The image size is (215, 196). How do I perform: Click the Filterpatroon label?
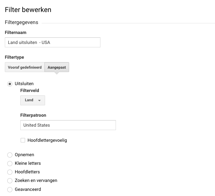[x=33, y=115]
